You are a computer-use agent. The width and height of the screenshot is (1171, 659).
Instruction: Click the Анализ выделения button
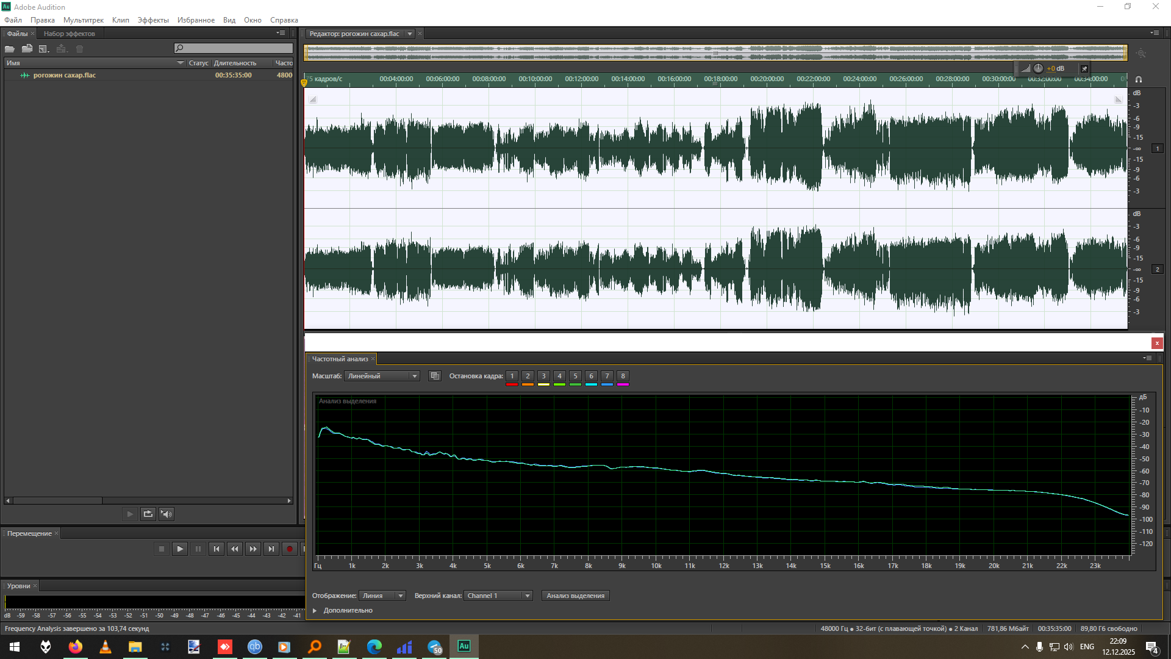(575, 596)
